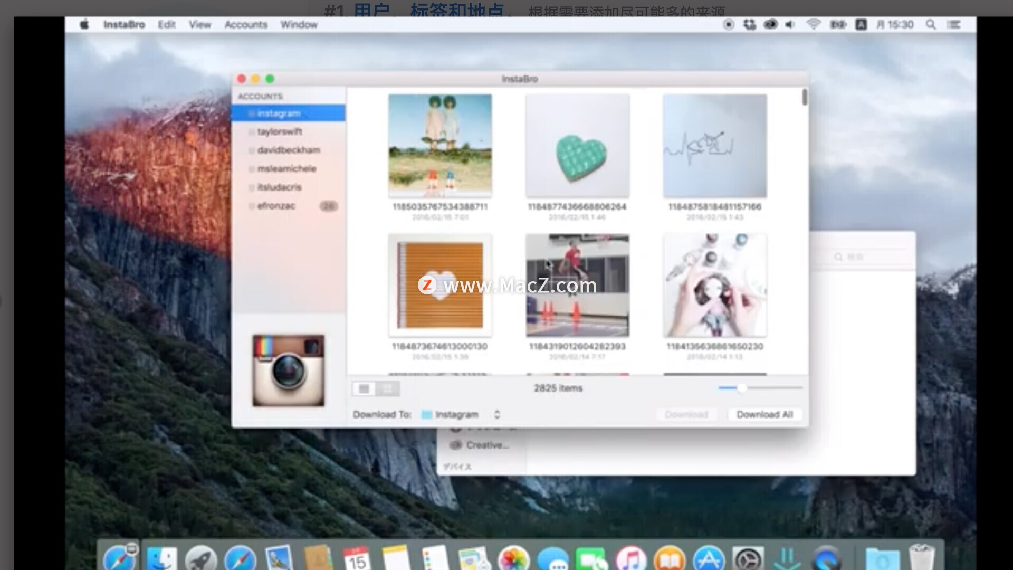Open the orange pencils heart photo
Viewport: 1013px width, 570px height.
pos(440,286)
